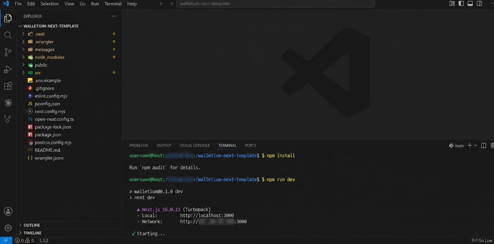Click the walletium-next-template command center search box
Screen dimensions: 494x244
[276, 4]
